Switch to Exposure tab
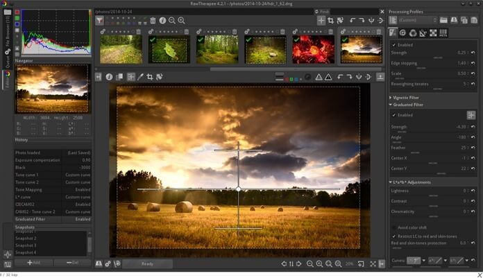This screenshot has height=278, width=483. click(393, 33)
